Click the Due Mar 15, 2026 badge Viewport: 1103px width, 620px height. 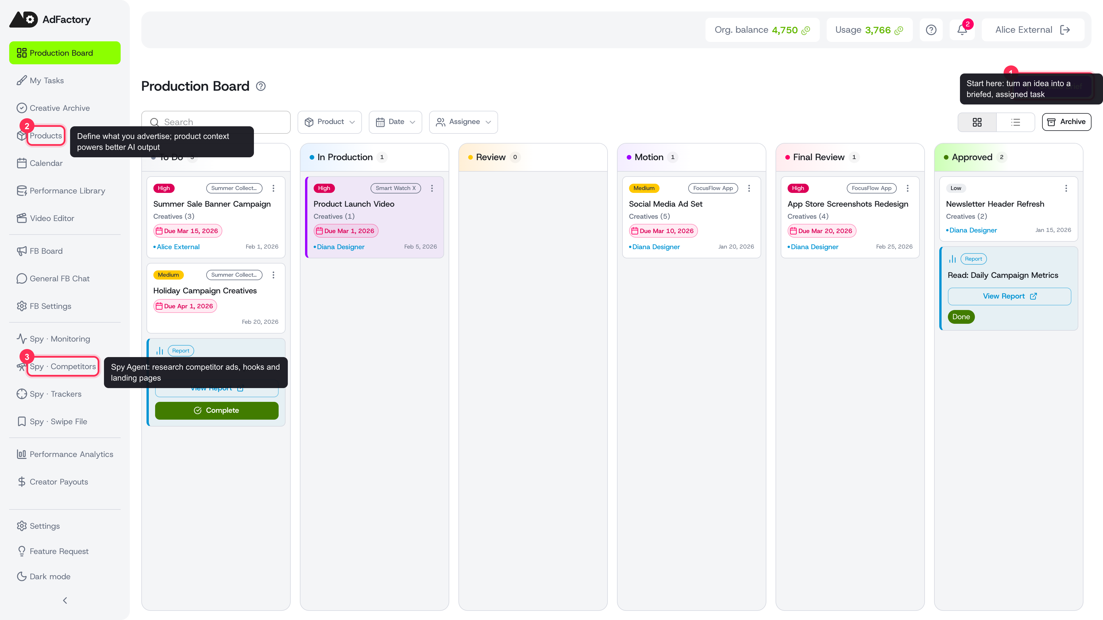pos(188,231)
